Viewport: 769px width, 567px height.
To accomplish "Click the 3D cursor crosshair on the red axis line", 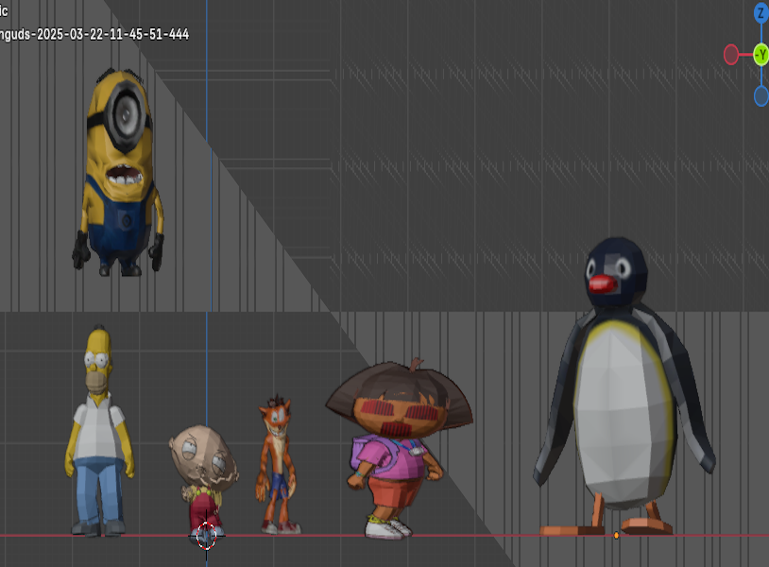I will pos(207,536).
